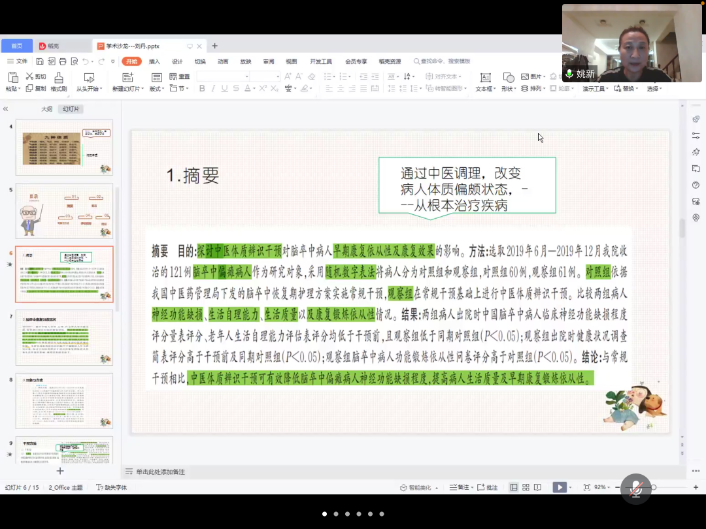706x529 pixels.
Task: Click the Print icon in quick access toolbar
Action: coord(62,61)
